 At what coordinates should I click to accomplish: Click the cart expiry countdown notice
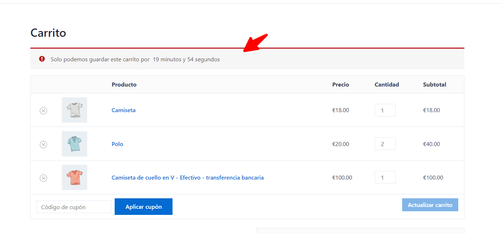tap(247, 59)
